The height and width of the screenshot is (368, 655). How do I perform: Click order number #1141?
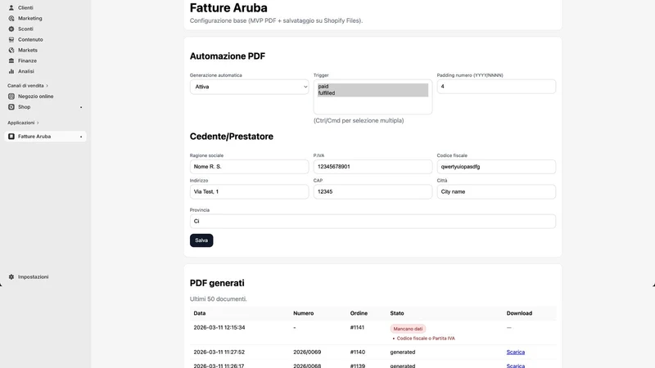[x=357, y=328]
